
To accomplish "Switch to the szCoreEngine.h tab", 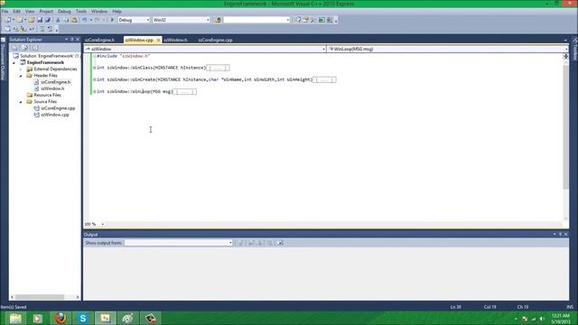I will [100, 40].
